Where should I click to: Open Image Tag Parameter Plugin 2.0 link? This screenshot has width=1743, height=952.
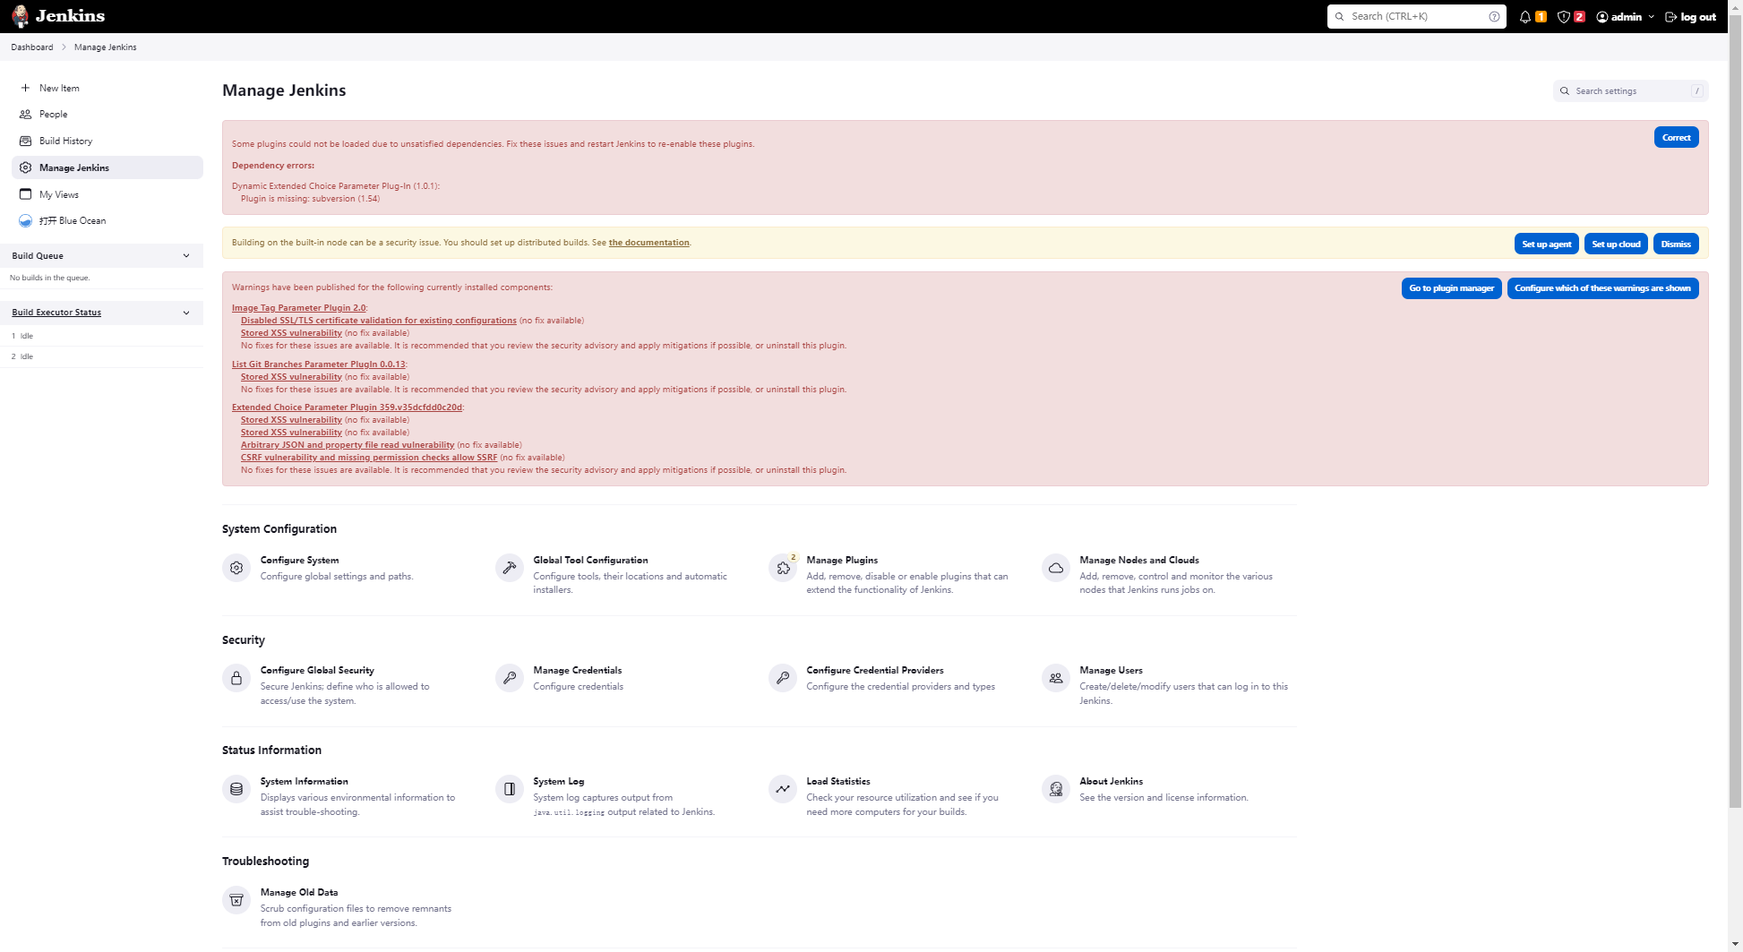(x=298, y=307)
